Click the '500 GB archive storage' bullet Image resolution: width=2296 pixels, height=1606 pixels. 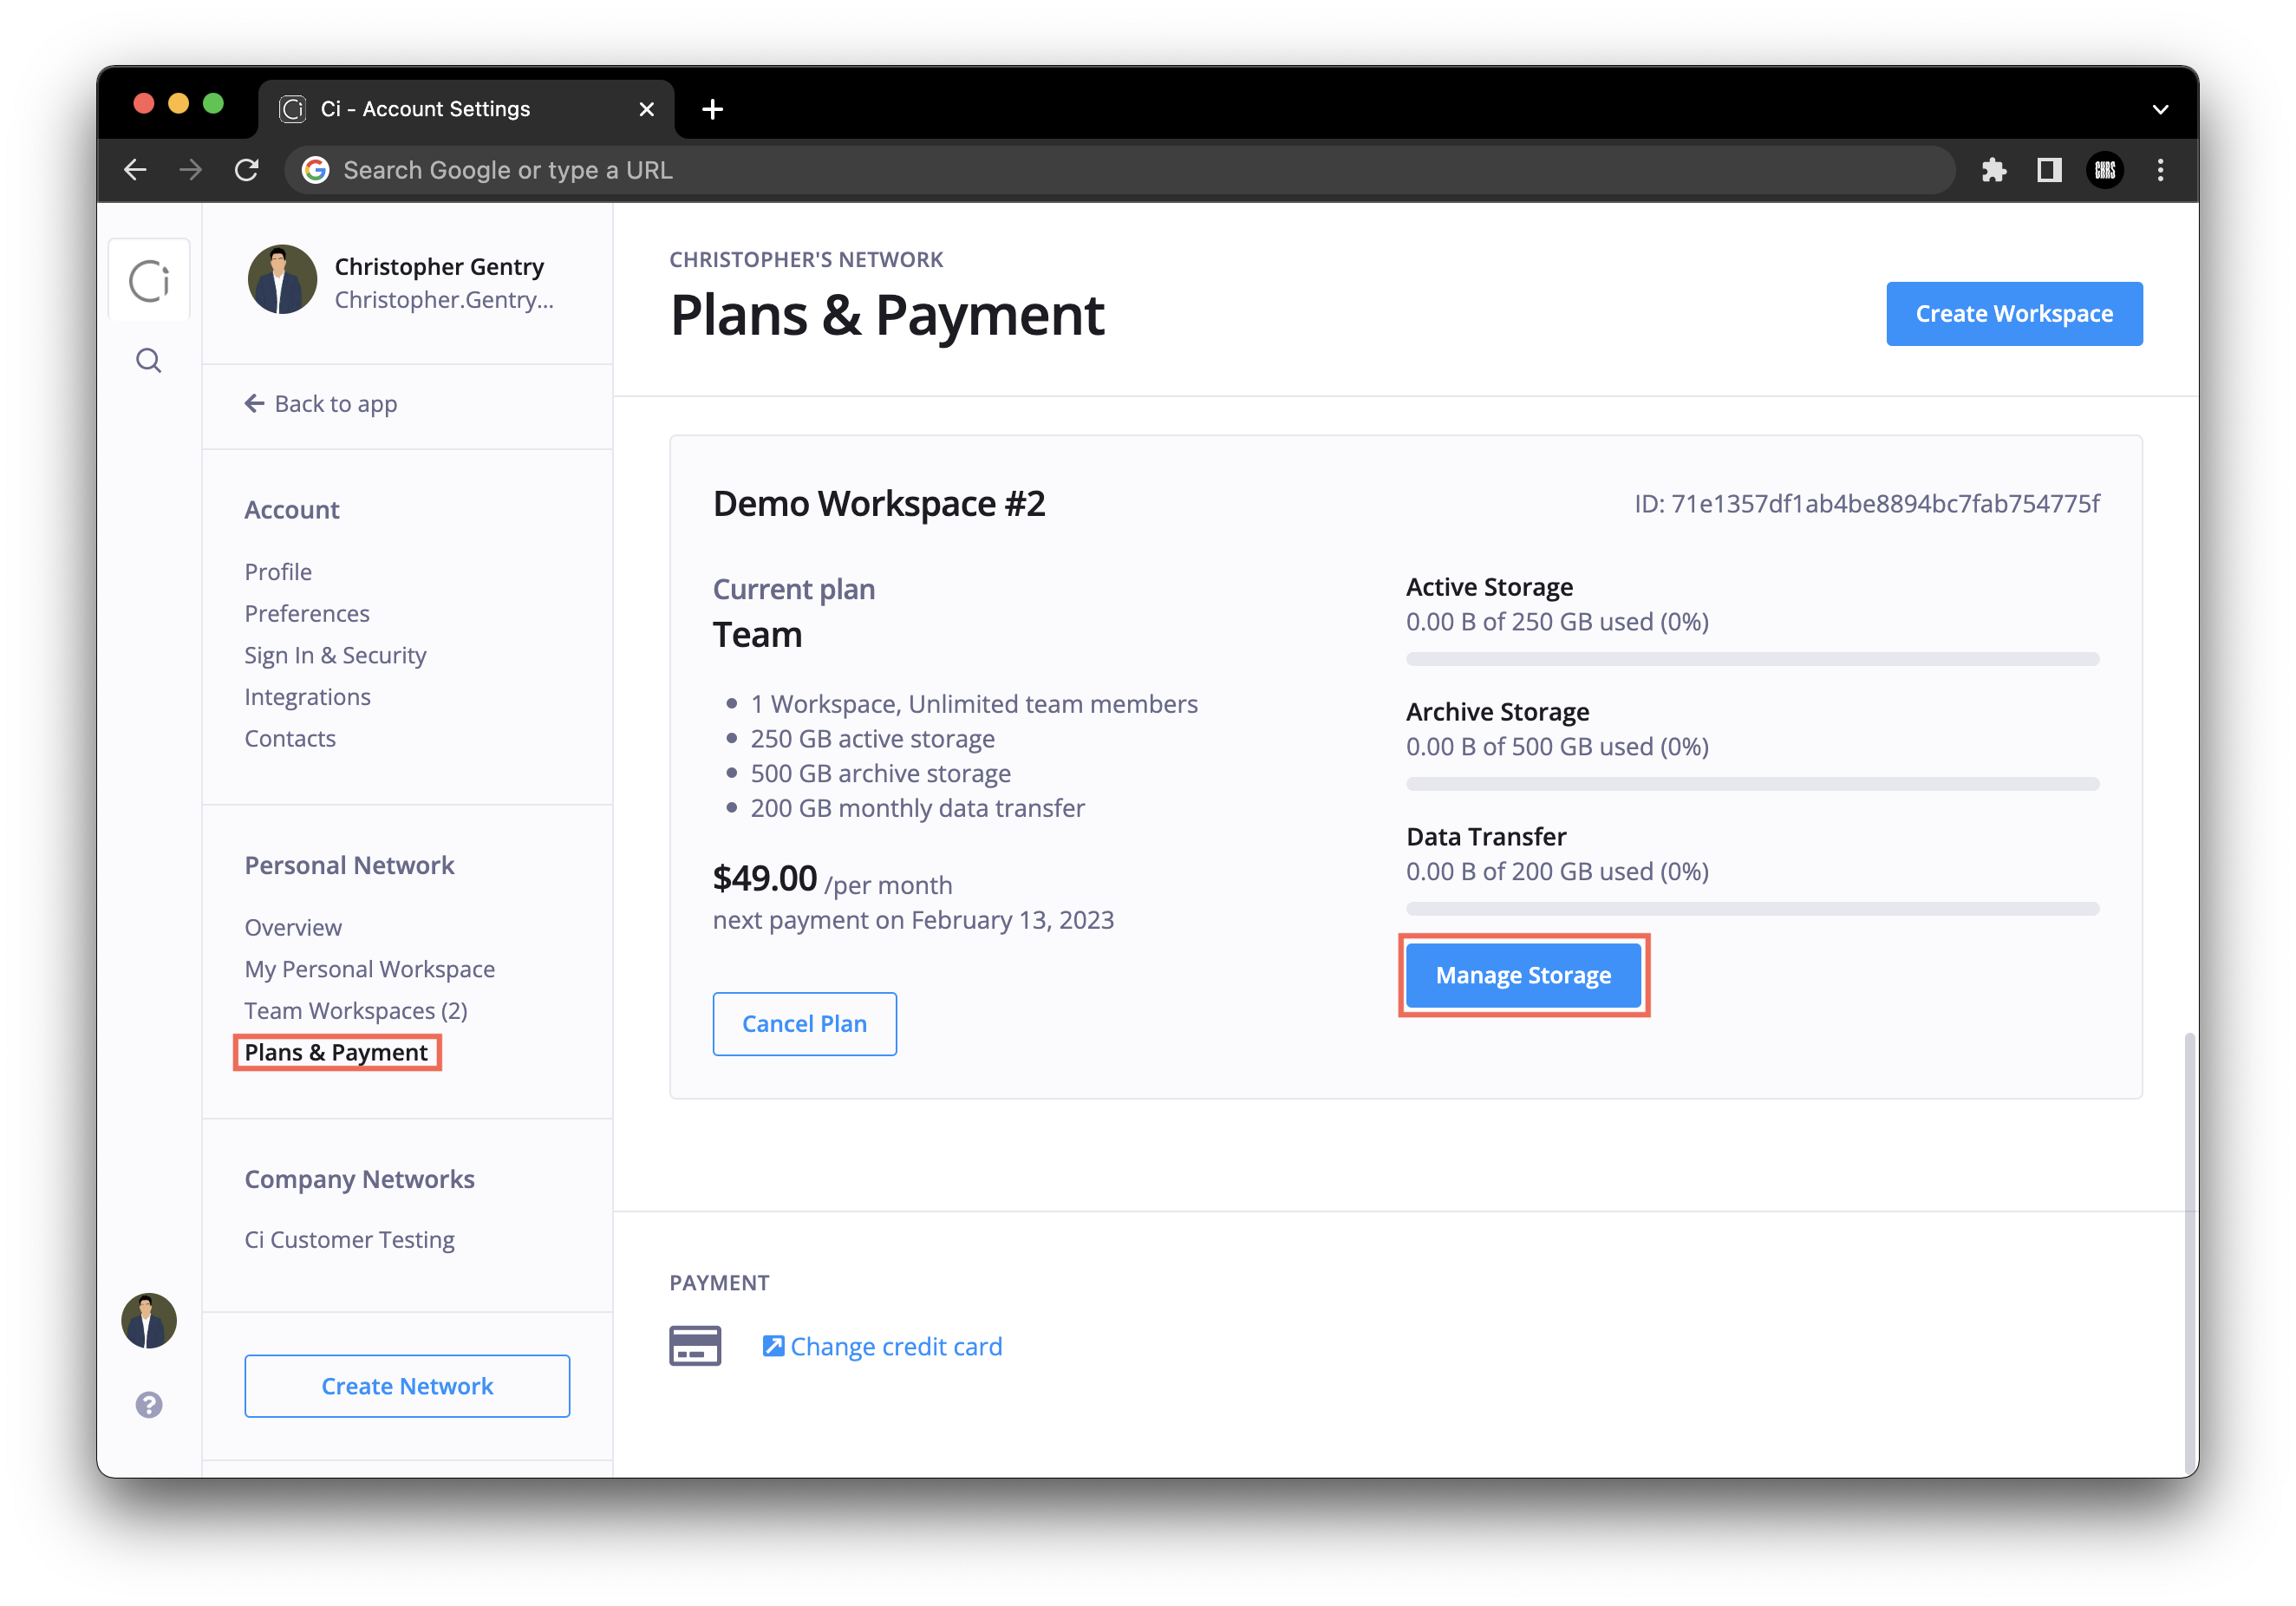pos(881,773)
